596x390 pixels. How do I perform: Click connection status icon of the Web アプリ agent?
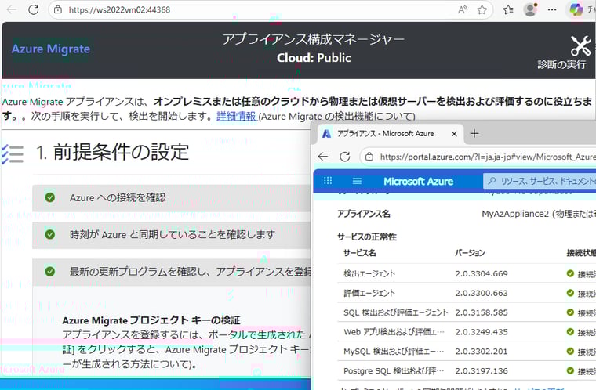click(570, 331)
